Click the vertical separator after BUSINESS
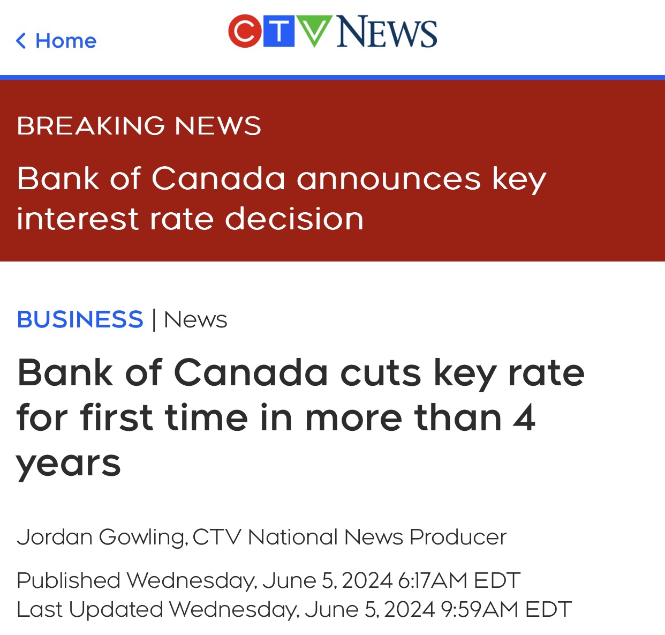This screenshot has width=665, height=635. tap(154, 319)
